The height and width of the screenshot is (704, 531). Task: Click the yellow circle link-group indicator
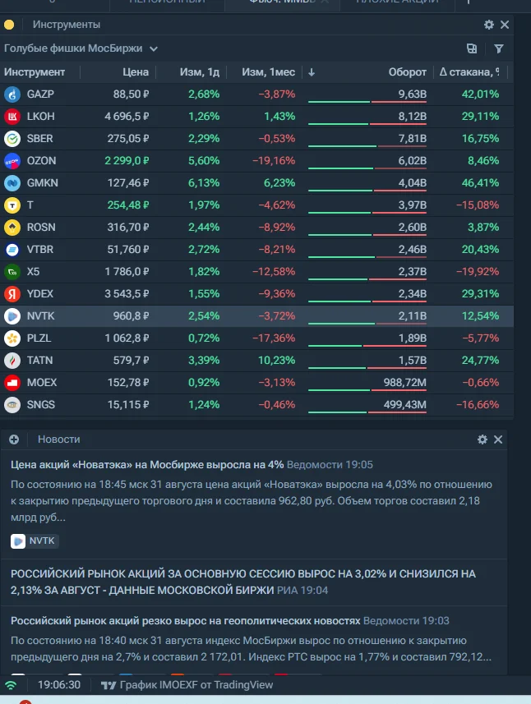[9, 25]
